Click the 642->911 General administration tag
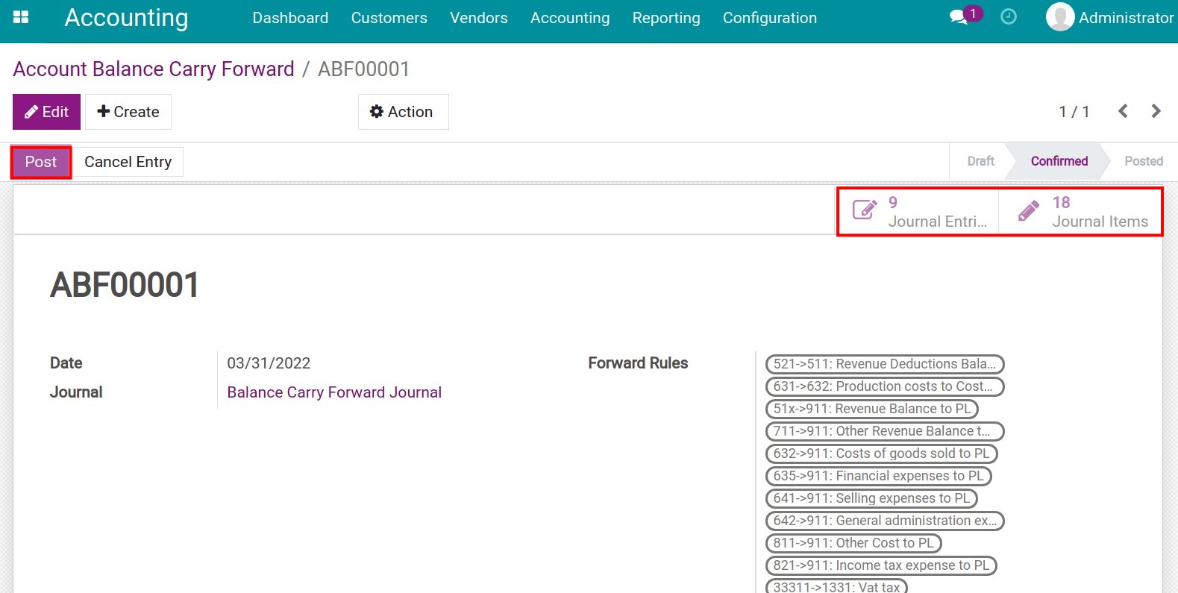The height and width of the screenshot is (593, 1178). click(x=885, y=521)
